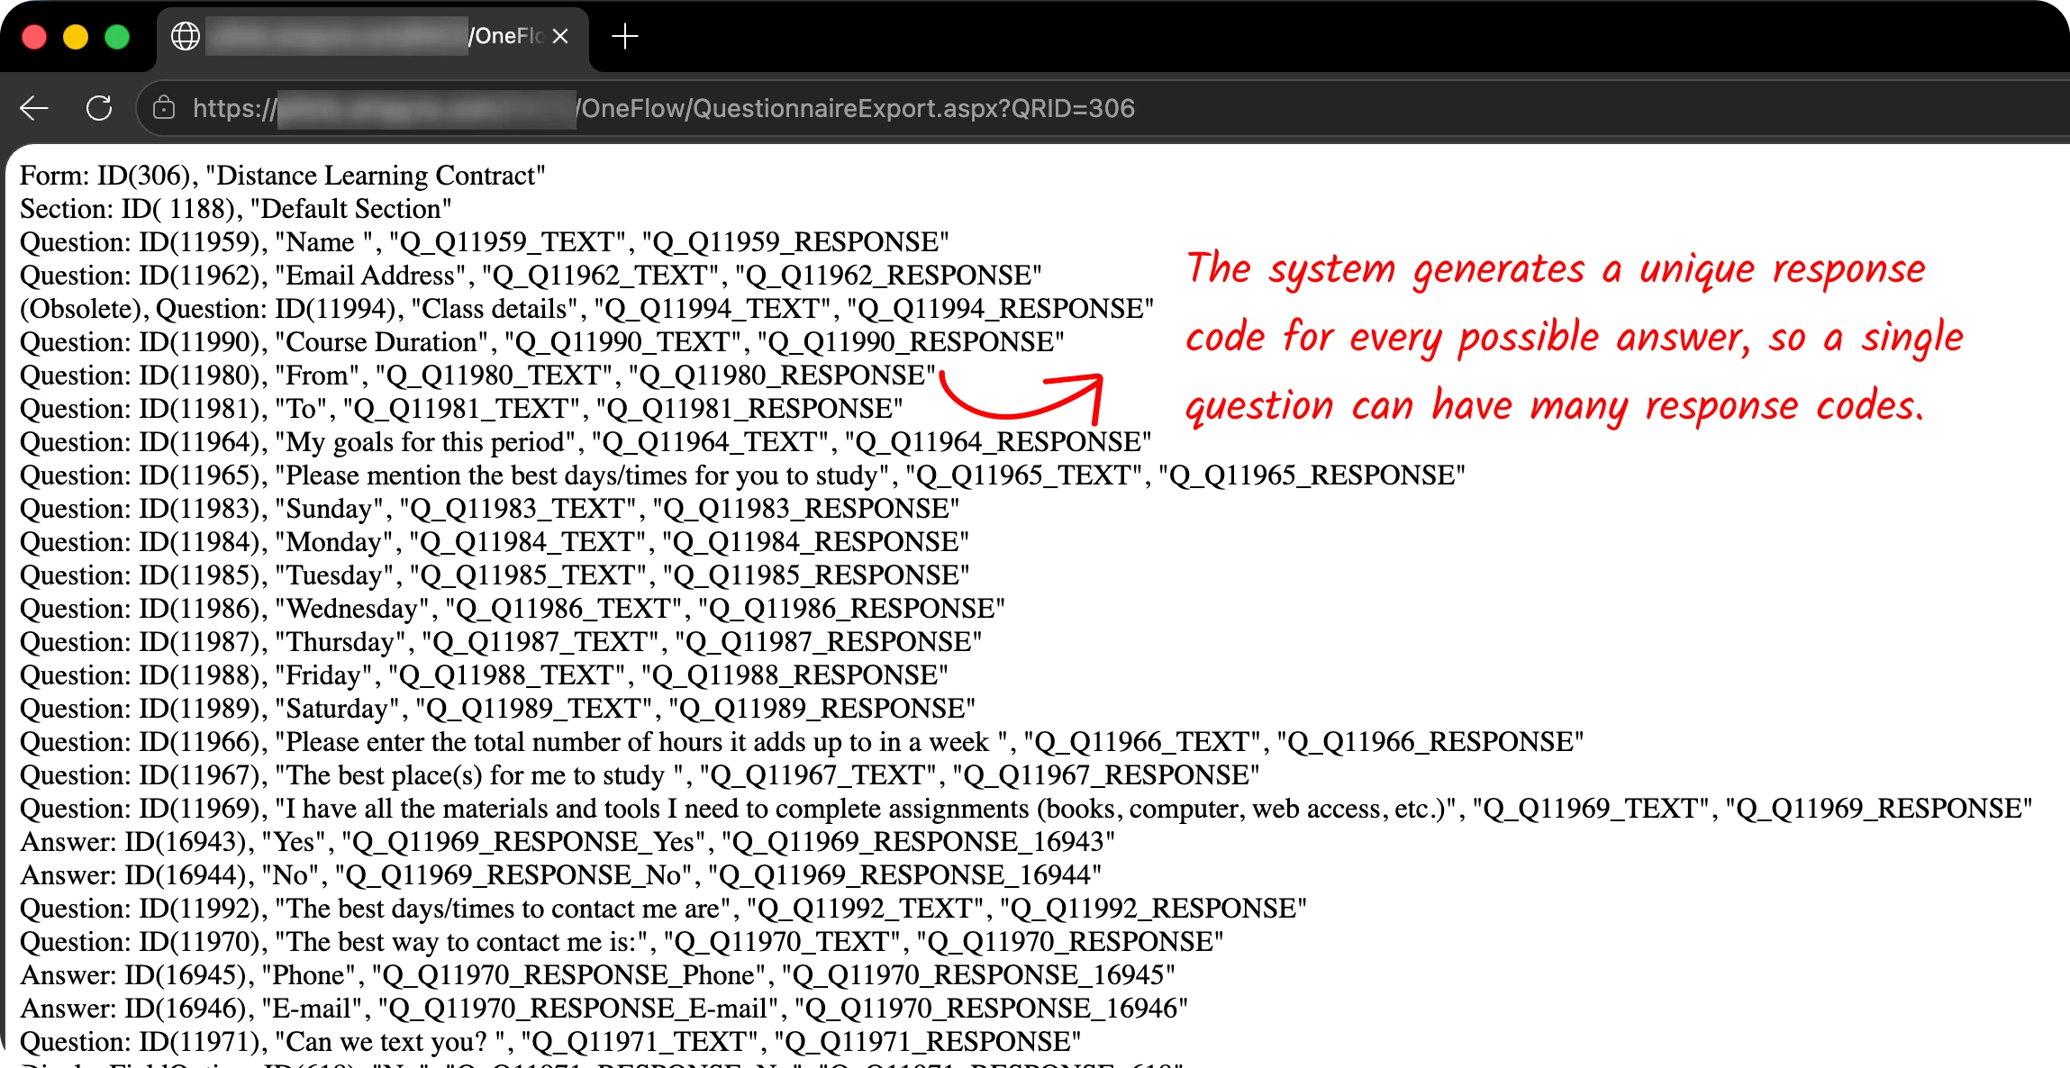Click the "Saturday" question line
2070x1068 pixels.
click(497, 708)
